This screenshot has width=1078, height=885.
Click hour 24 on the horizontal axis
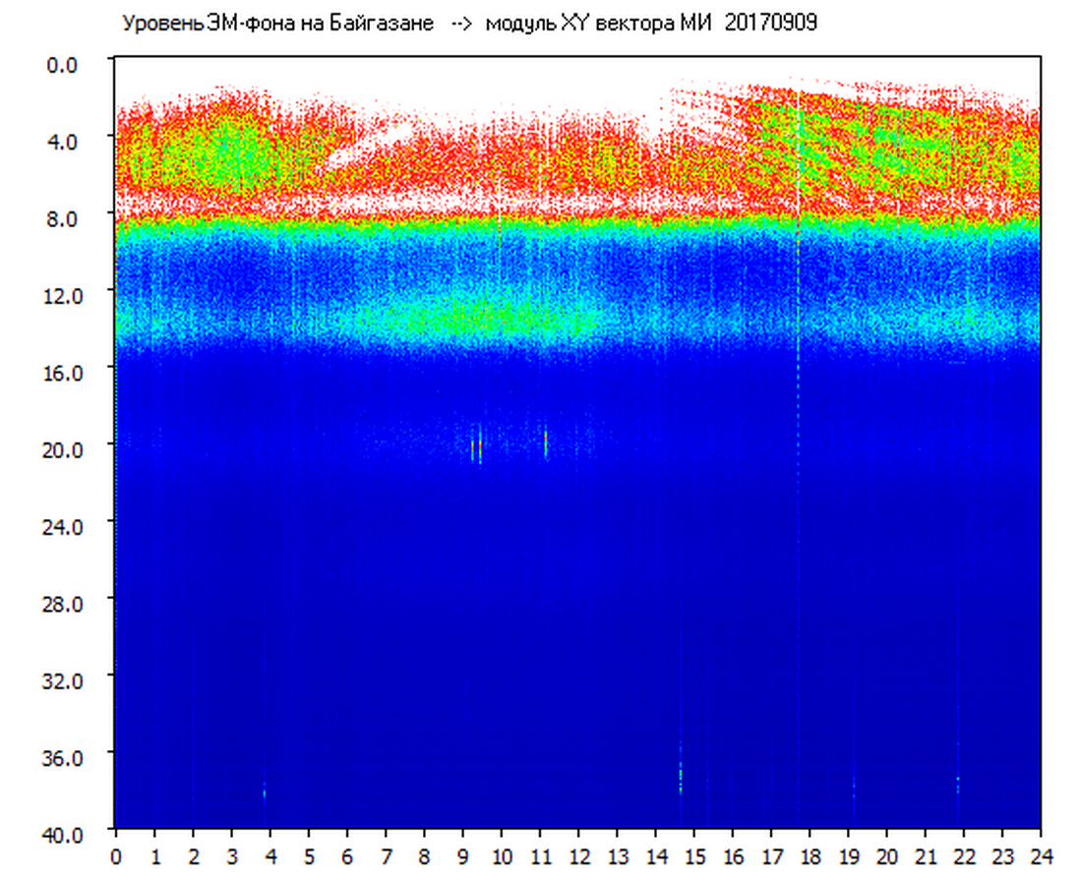click(x=1041, y=855)
